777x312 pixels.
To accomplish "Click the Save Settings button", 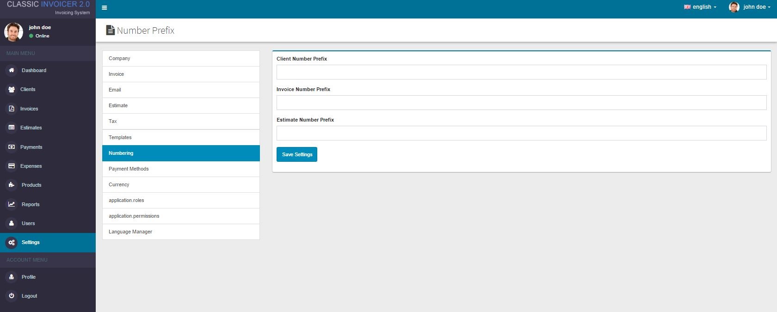I will [297, 154].
